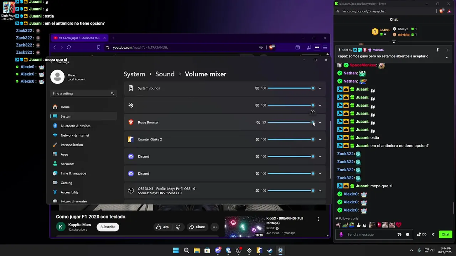Click the System sounds volume slider
Viewport: 456px width, 256px height.
click(291, 88)
